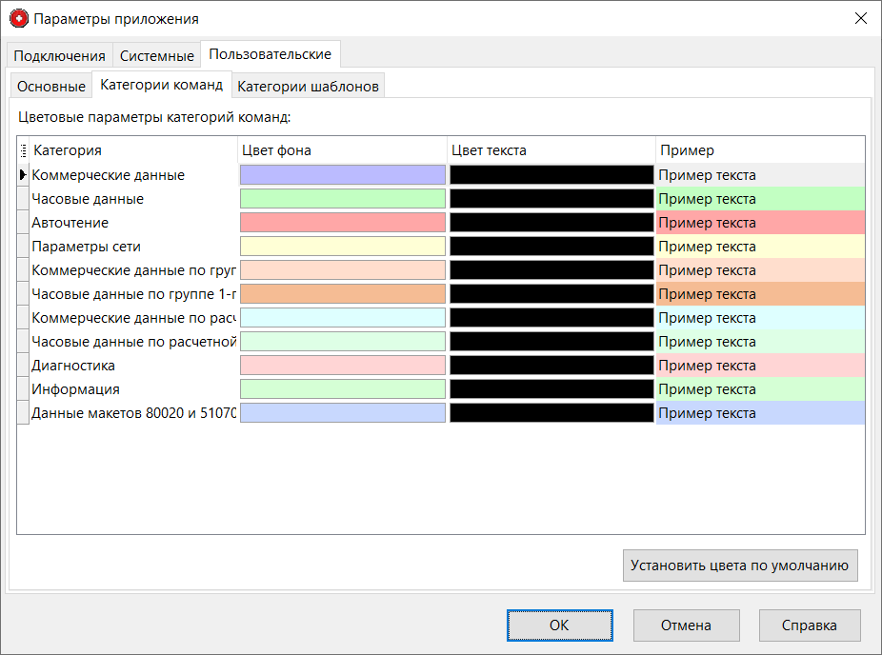This screenshot has height=655, width=882.
Task: Open the Системные tab
Action: coord(157,56)
